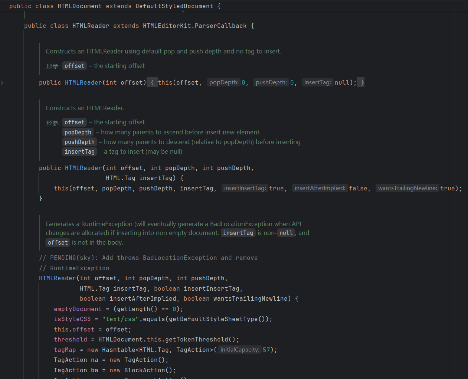The image size is (468, 379).
Task: Click the '// PENDING(sky)' comment line
Action: tap(148, 258)
